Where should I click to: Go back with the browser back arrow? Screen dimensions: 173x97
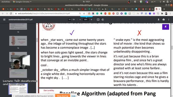click(3, 13)
